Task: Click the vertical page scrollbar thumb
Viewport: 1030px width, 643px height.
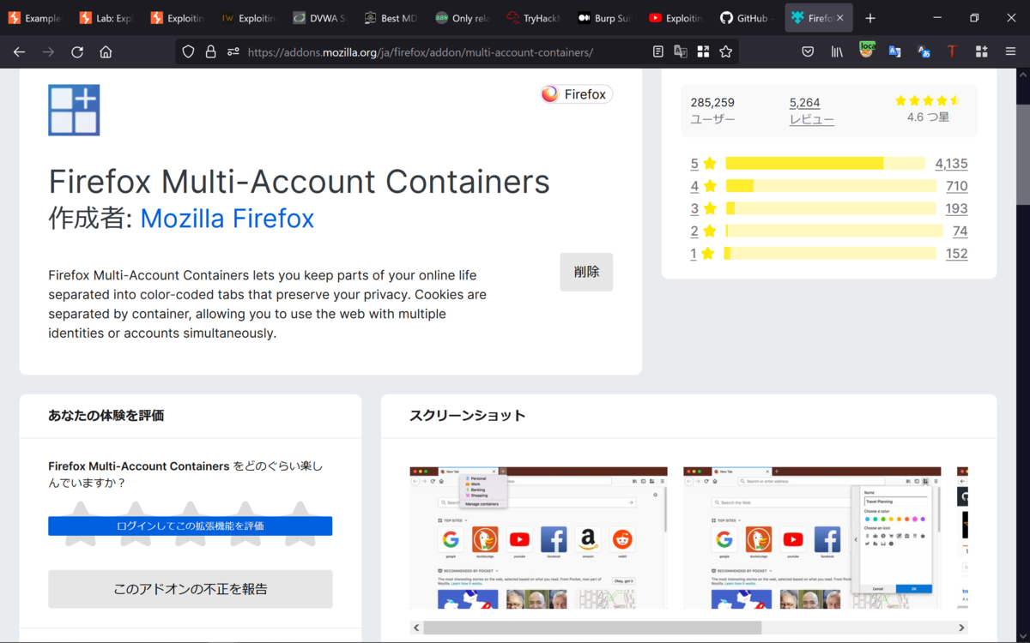Action: point(1022,154)
